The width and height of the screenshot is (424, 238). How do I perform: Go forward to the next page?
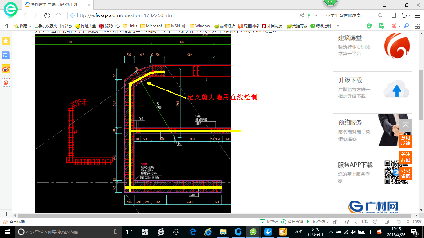coord(36,15)
